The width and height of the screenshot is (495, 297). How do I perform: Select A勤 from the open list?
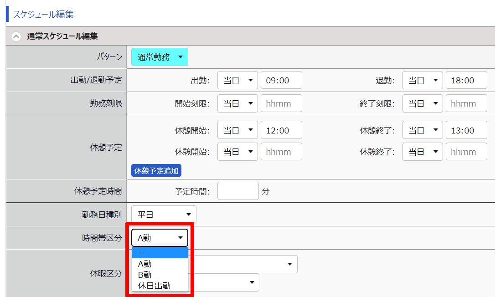pos(160,264)
